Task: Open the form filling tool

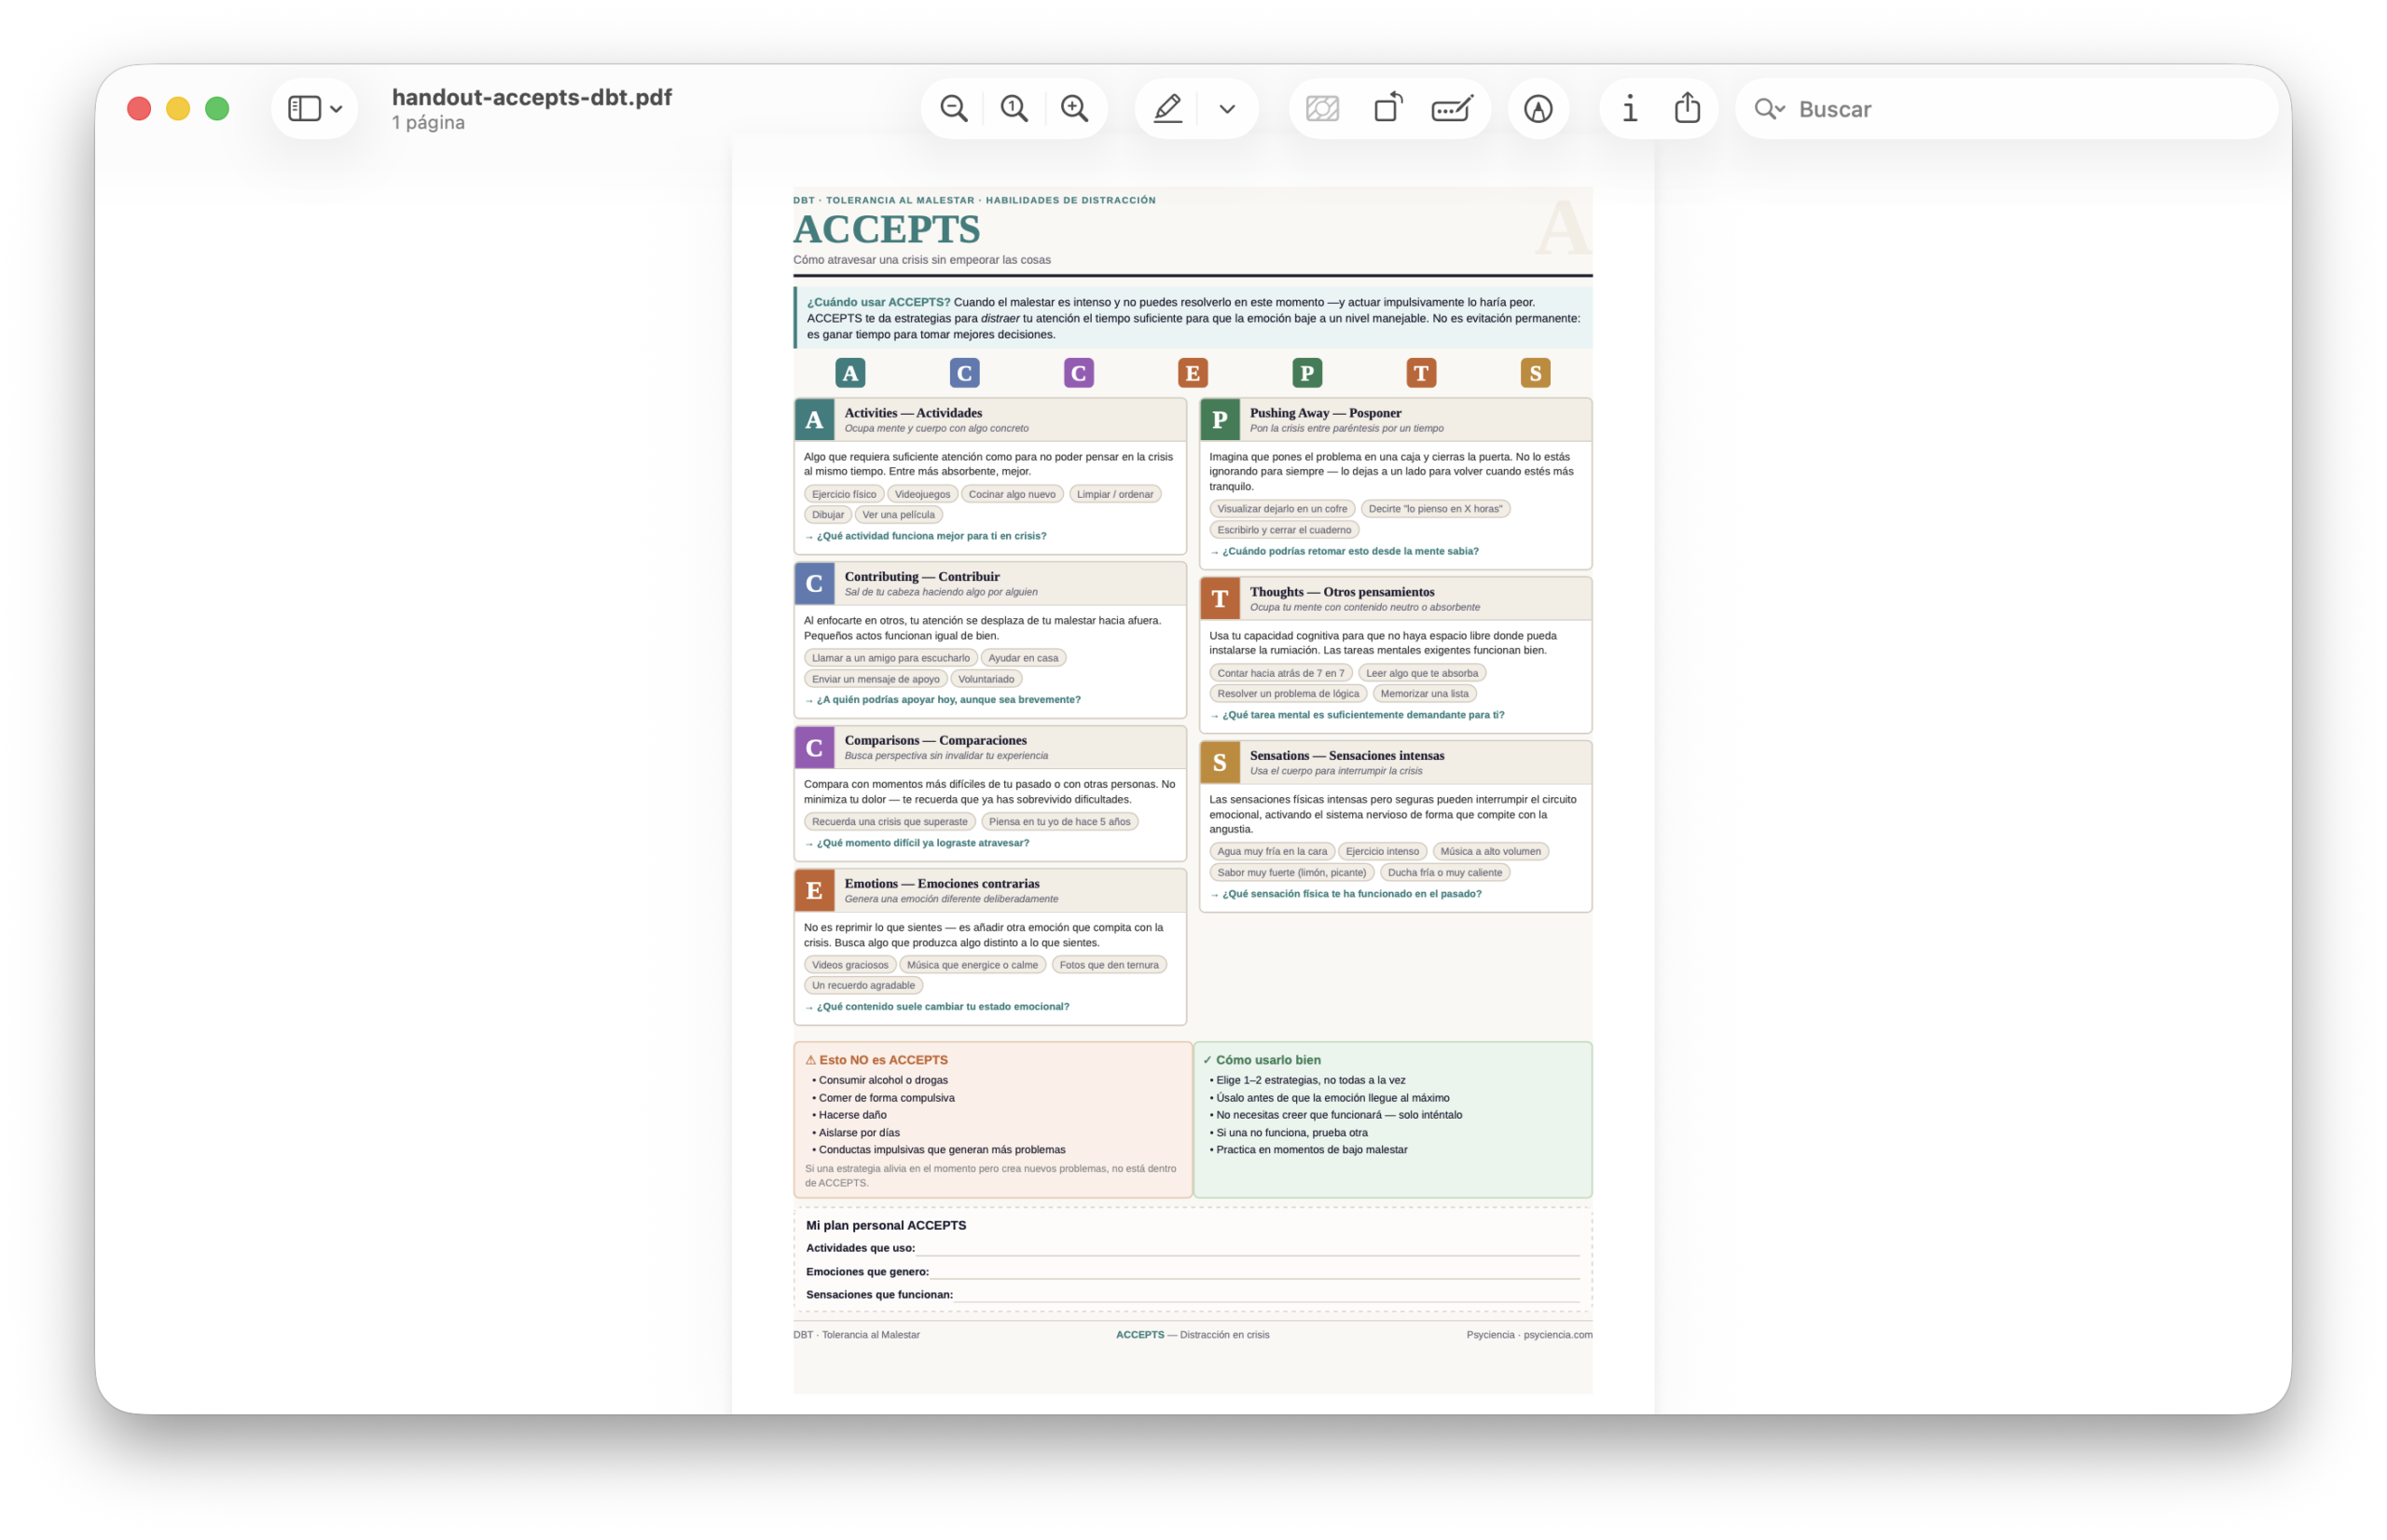Action: (1451, 108)
